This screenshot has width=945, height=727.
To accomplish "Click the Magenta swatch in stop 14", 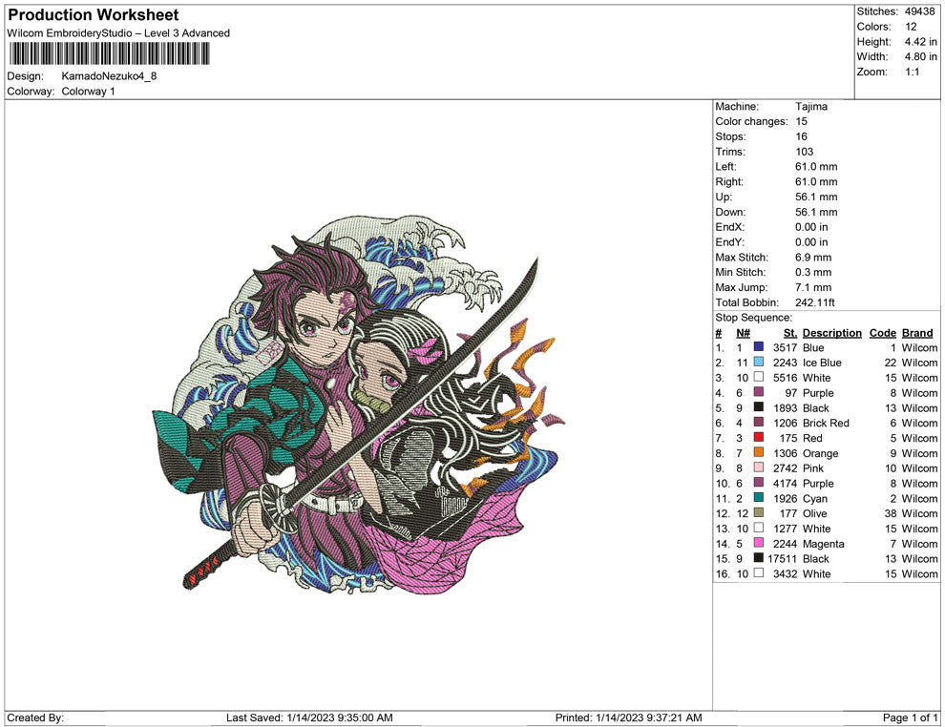I will (x=758, y=543).
